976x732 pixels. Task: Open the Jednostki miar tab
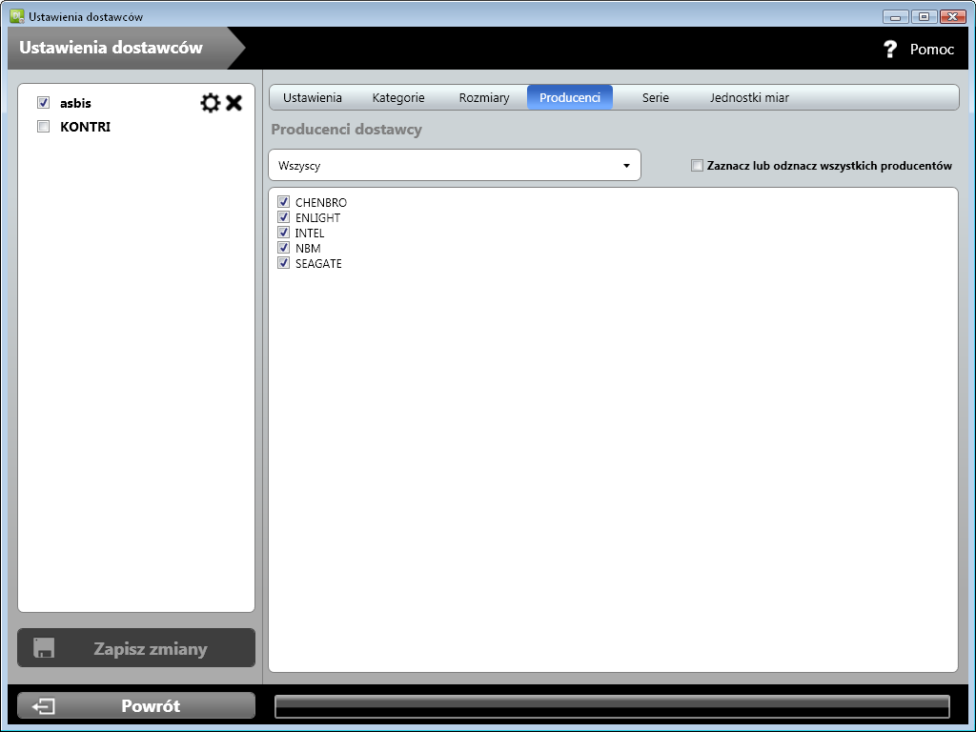coord(749,98)
